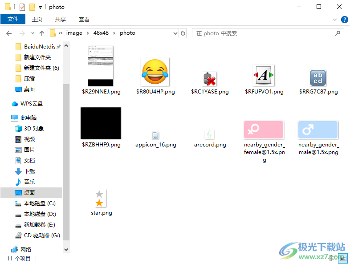Click the Properties checkmark icon in title bar
This screenshot has height=264, width=350.
click(x=22, y=7)
